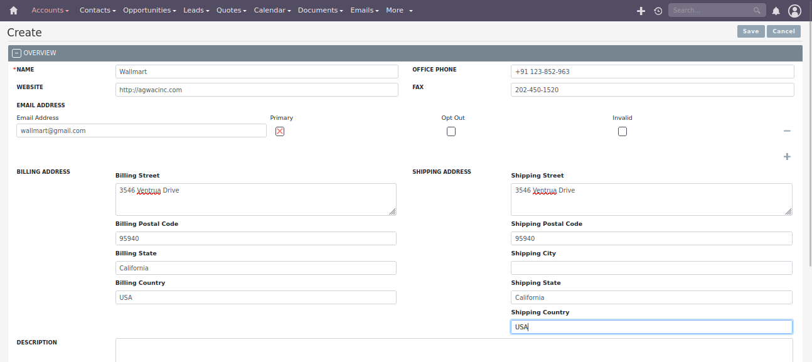Add another email address row
This screenshot has width=812, height=362.
point(787,156)
